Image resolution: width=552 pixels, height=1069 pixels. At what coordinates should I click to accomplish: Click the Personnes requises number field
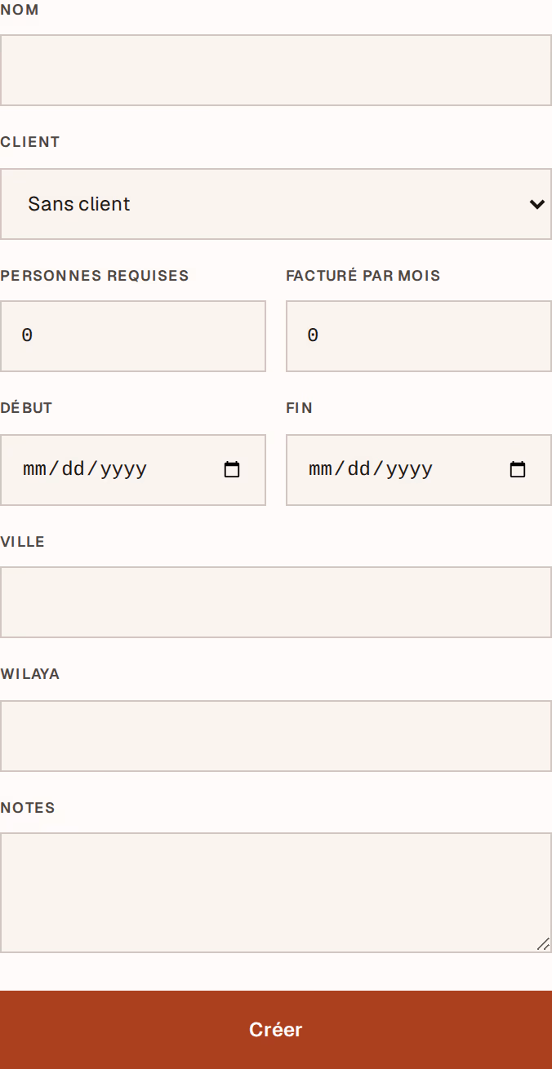tap(133, 336)
